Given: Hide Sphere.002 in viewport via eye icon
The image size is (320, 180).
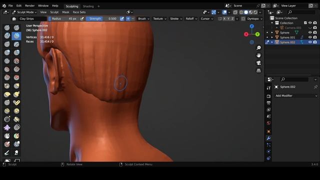Looking at the screenshot, I should click(310, 42).
